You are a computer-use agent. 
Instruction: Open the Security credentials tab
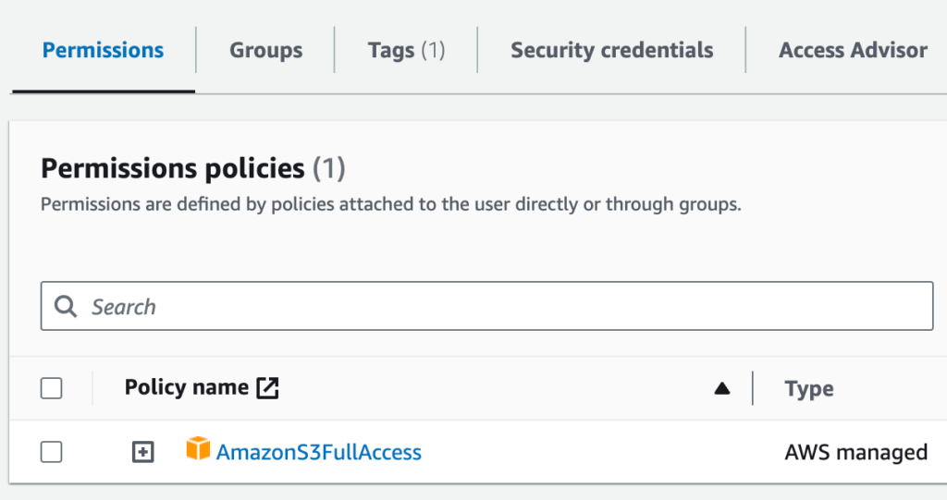611,50
